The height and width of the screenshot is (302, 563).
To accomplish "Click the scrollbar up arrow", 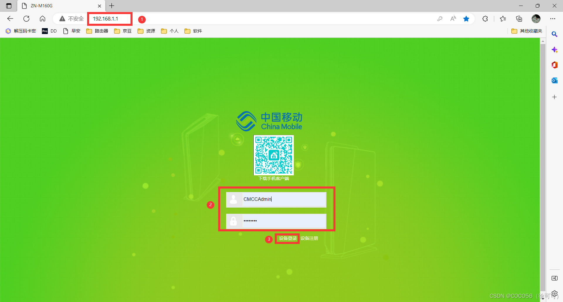I will click(543, 41).
